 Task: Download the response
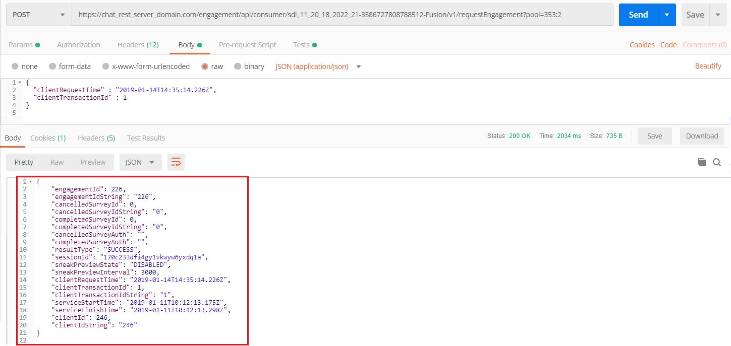pyautogui.click(x=702, y=136)
